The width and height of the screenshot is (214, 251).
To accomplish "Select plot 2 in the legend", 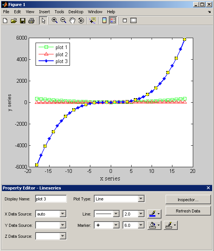I will (53, 54).
